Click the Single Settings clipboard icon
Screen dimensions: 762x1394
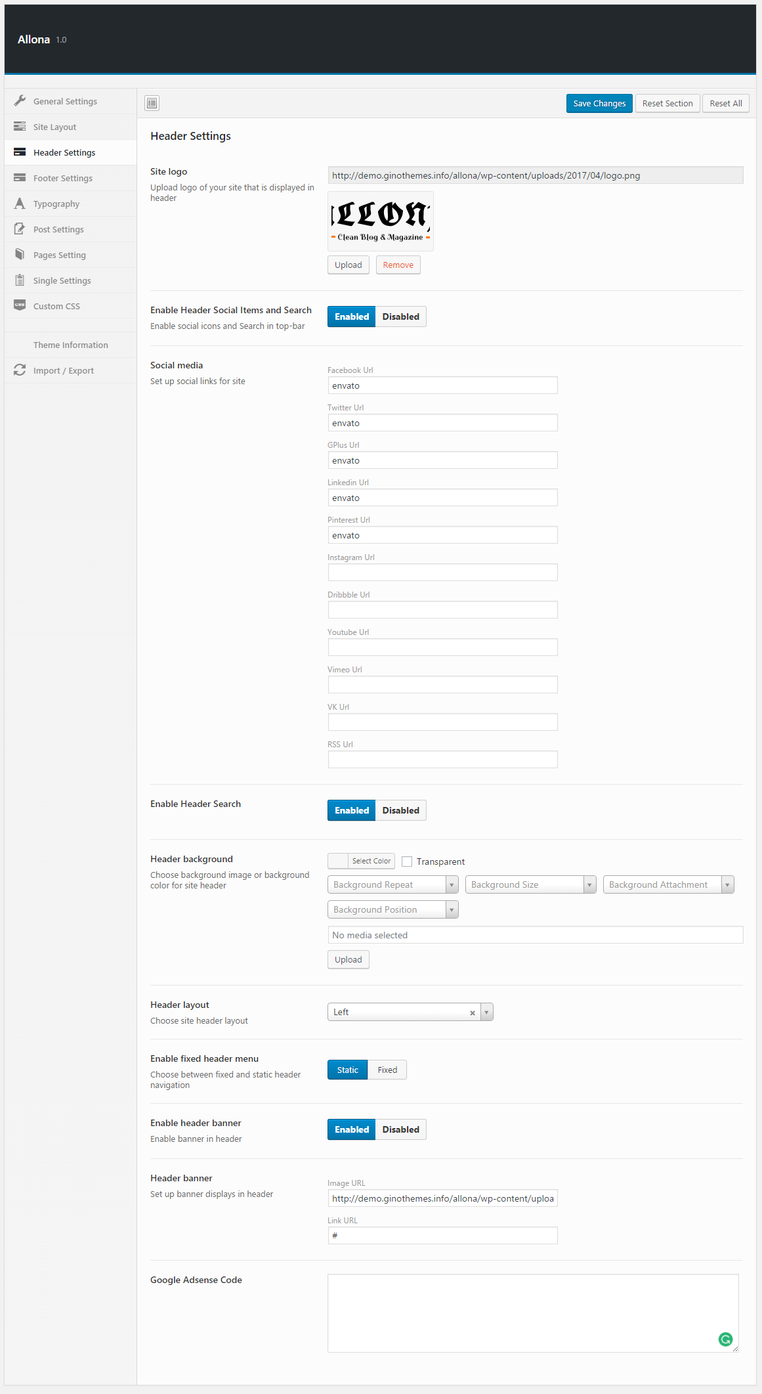click(20, 280)
